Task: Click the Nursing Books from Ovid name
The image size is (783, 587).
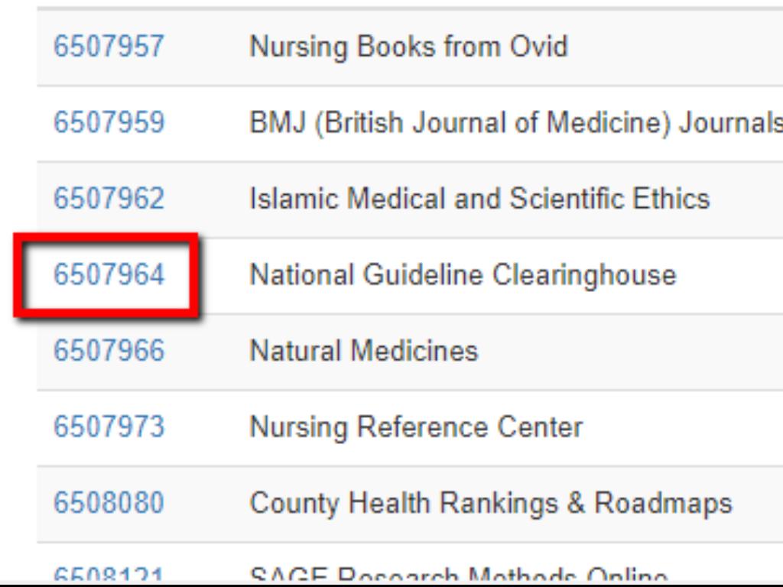Action: (x=408, y=47)
